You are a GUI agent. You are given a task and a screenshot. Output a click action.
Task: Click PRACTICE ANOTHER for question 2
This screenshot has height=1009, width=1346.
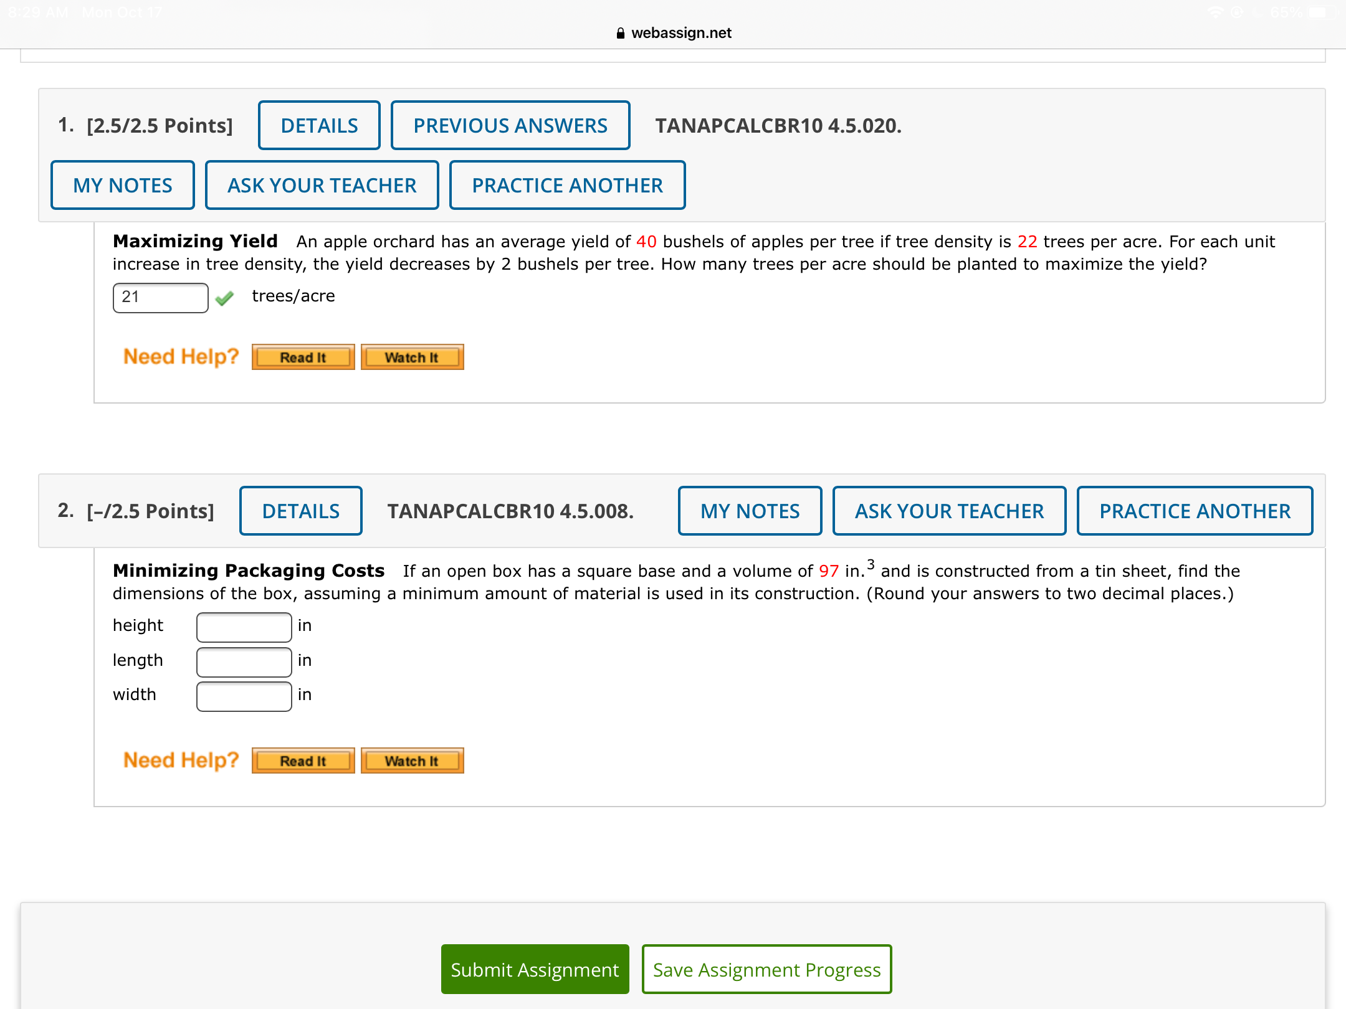[1195, 511]
